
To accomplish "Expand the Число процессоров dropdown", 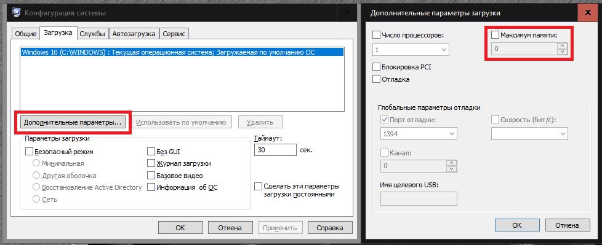I will coord(411,49).
